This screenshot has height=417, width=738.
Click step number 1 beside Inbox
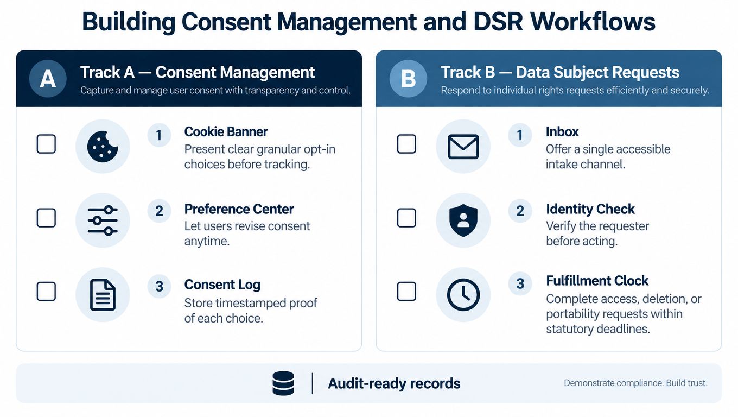pos(520,135)
